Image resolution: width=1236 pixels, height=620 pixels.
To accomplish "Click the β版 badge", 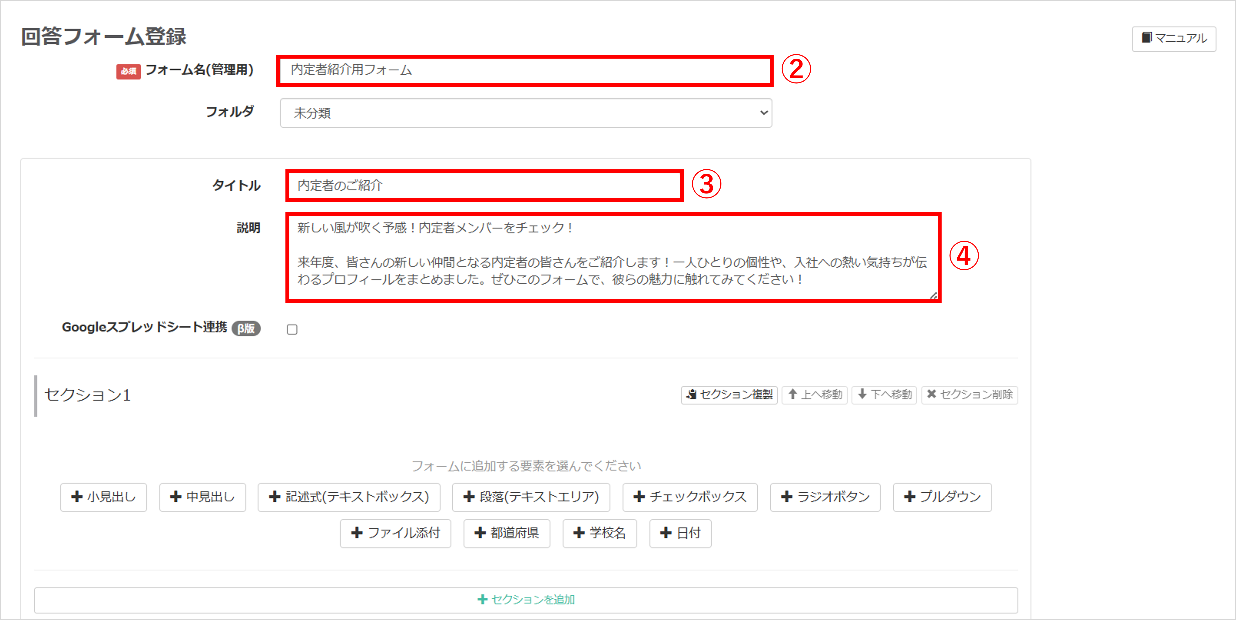I will click(x=246, y=328).
